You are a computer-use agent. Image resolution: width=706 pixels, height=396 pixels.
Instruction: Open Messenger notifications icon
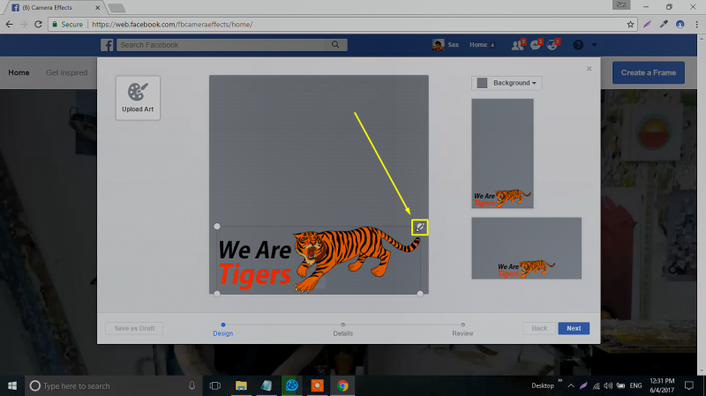click(x=536, y=45)
